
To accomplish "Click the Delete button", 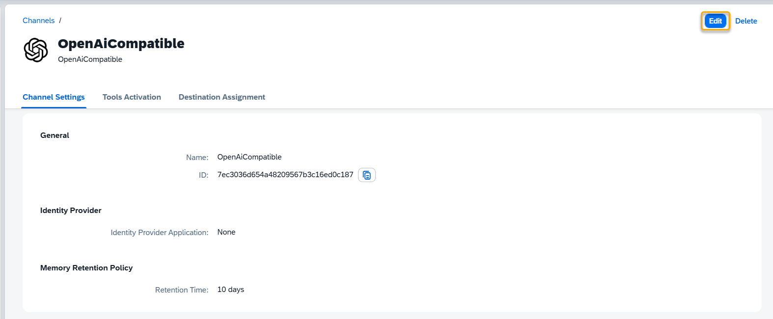I will pos(745,21).
